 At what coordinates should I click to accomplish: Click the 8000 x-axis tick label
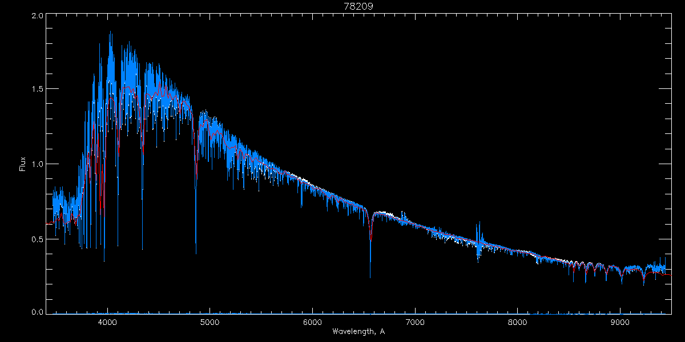point(517,321)
